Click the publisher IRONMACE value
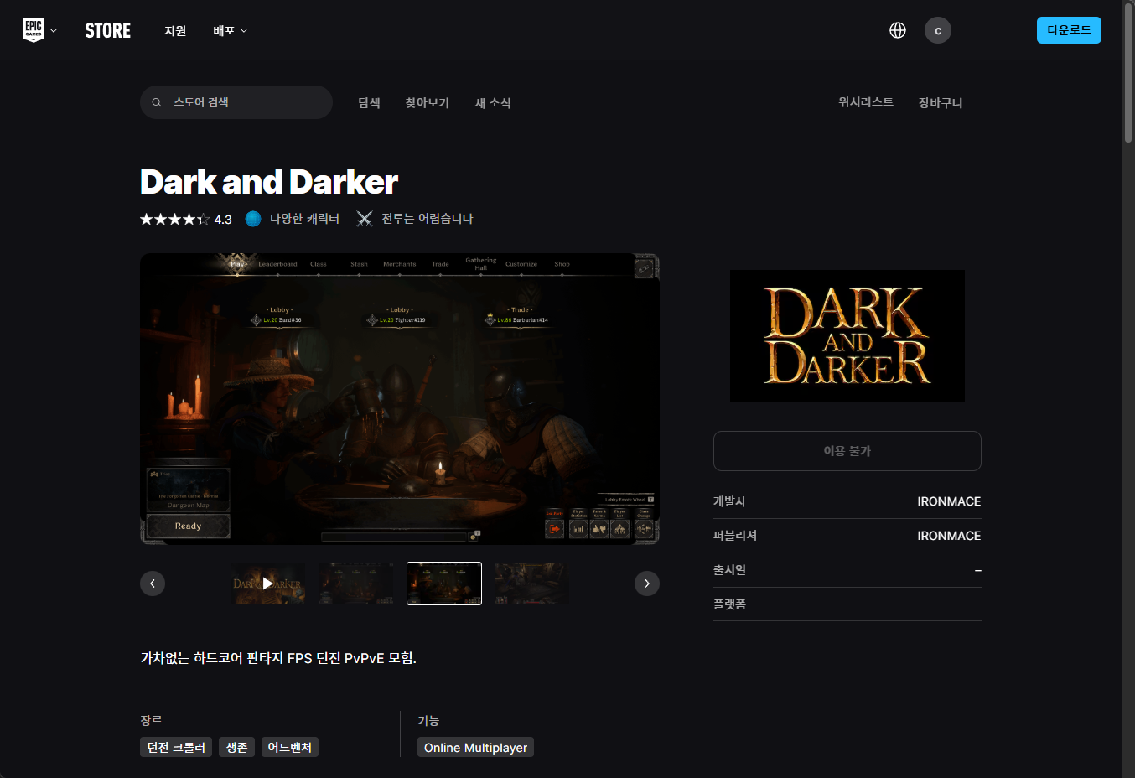The height and width of the screenshot is (778, 1135). tap(949, 536)
